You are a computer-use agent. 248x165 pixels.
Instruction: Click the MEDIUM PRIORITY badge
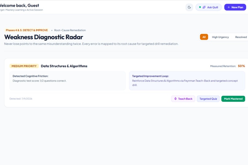pos(24,66)
